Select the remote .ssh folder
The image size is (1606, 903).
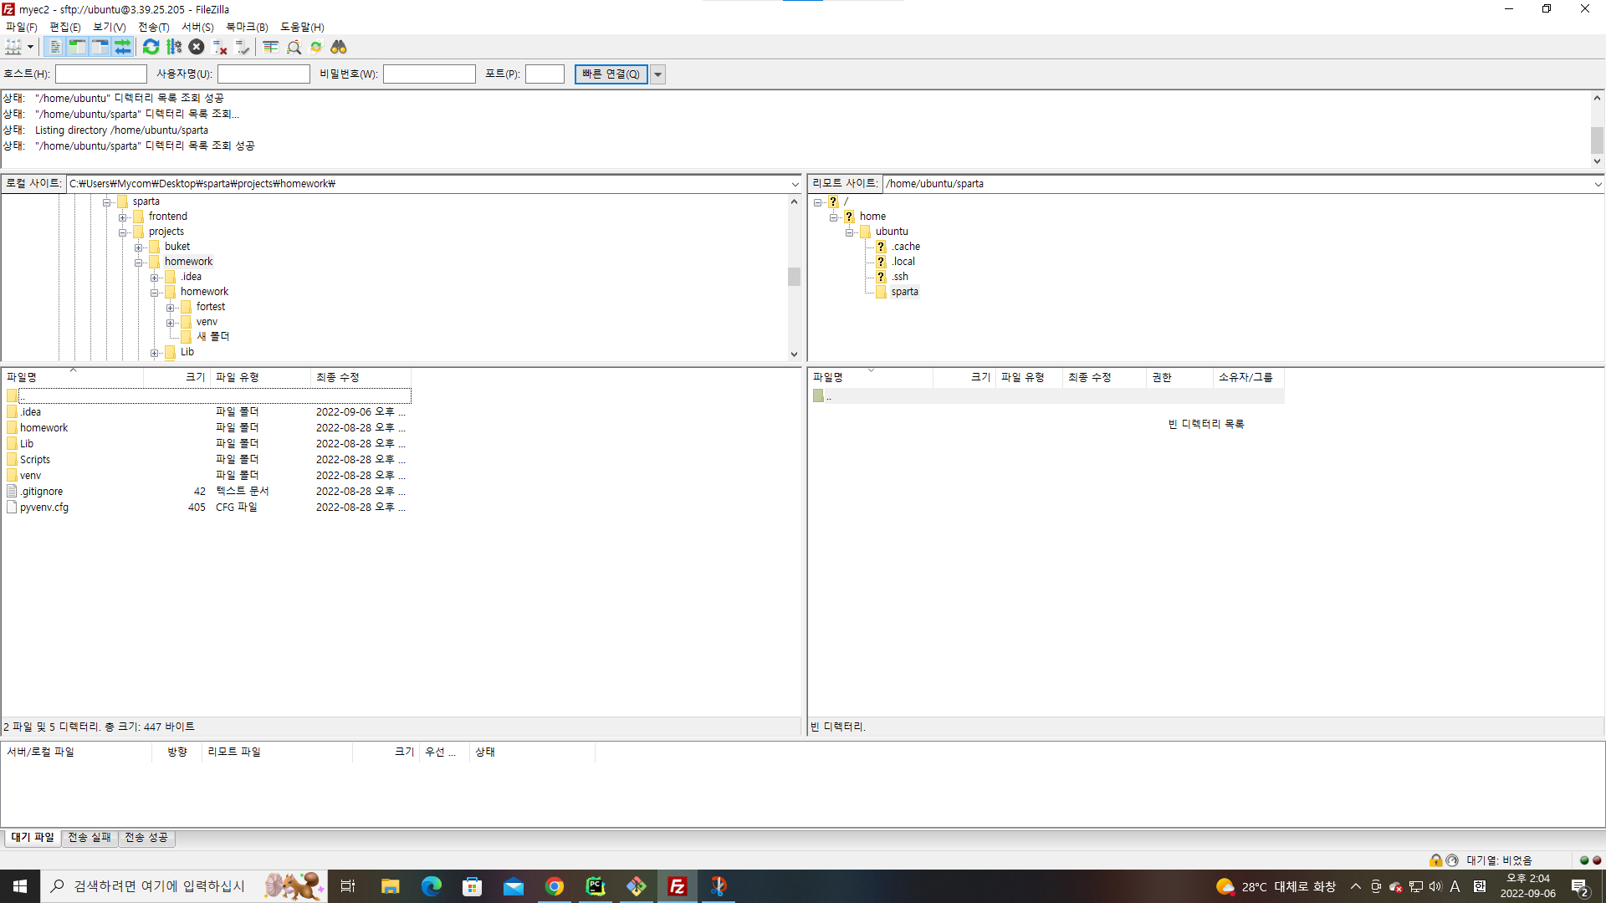(x=899, y=277)
